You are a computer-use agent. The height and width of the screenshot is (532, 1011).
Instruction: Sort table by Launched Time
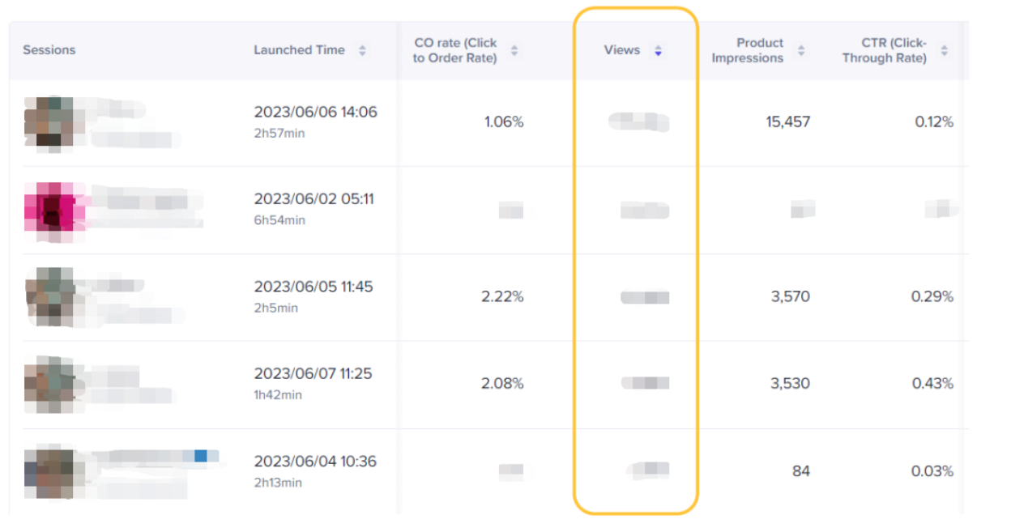(362, 50)
